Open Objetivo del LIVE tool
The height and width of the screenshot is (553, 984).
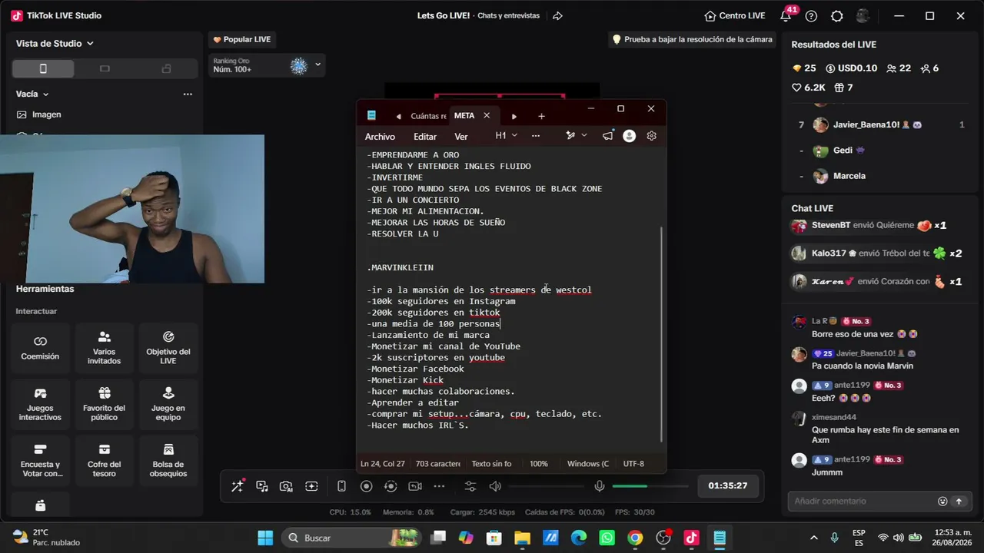[168, 348]
